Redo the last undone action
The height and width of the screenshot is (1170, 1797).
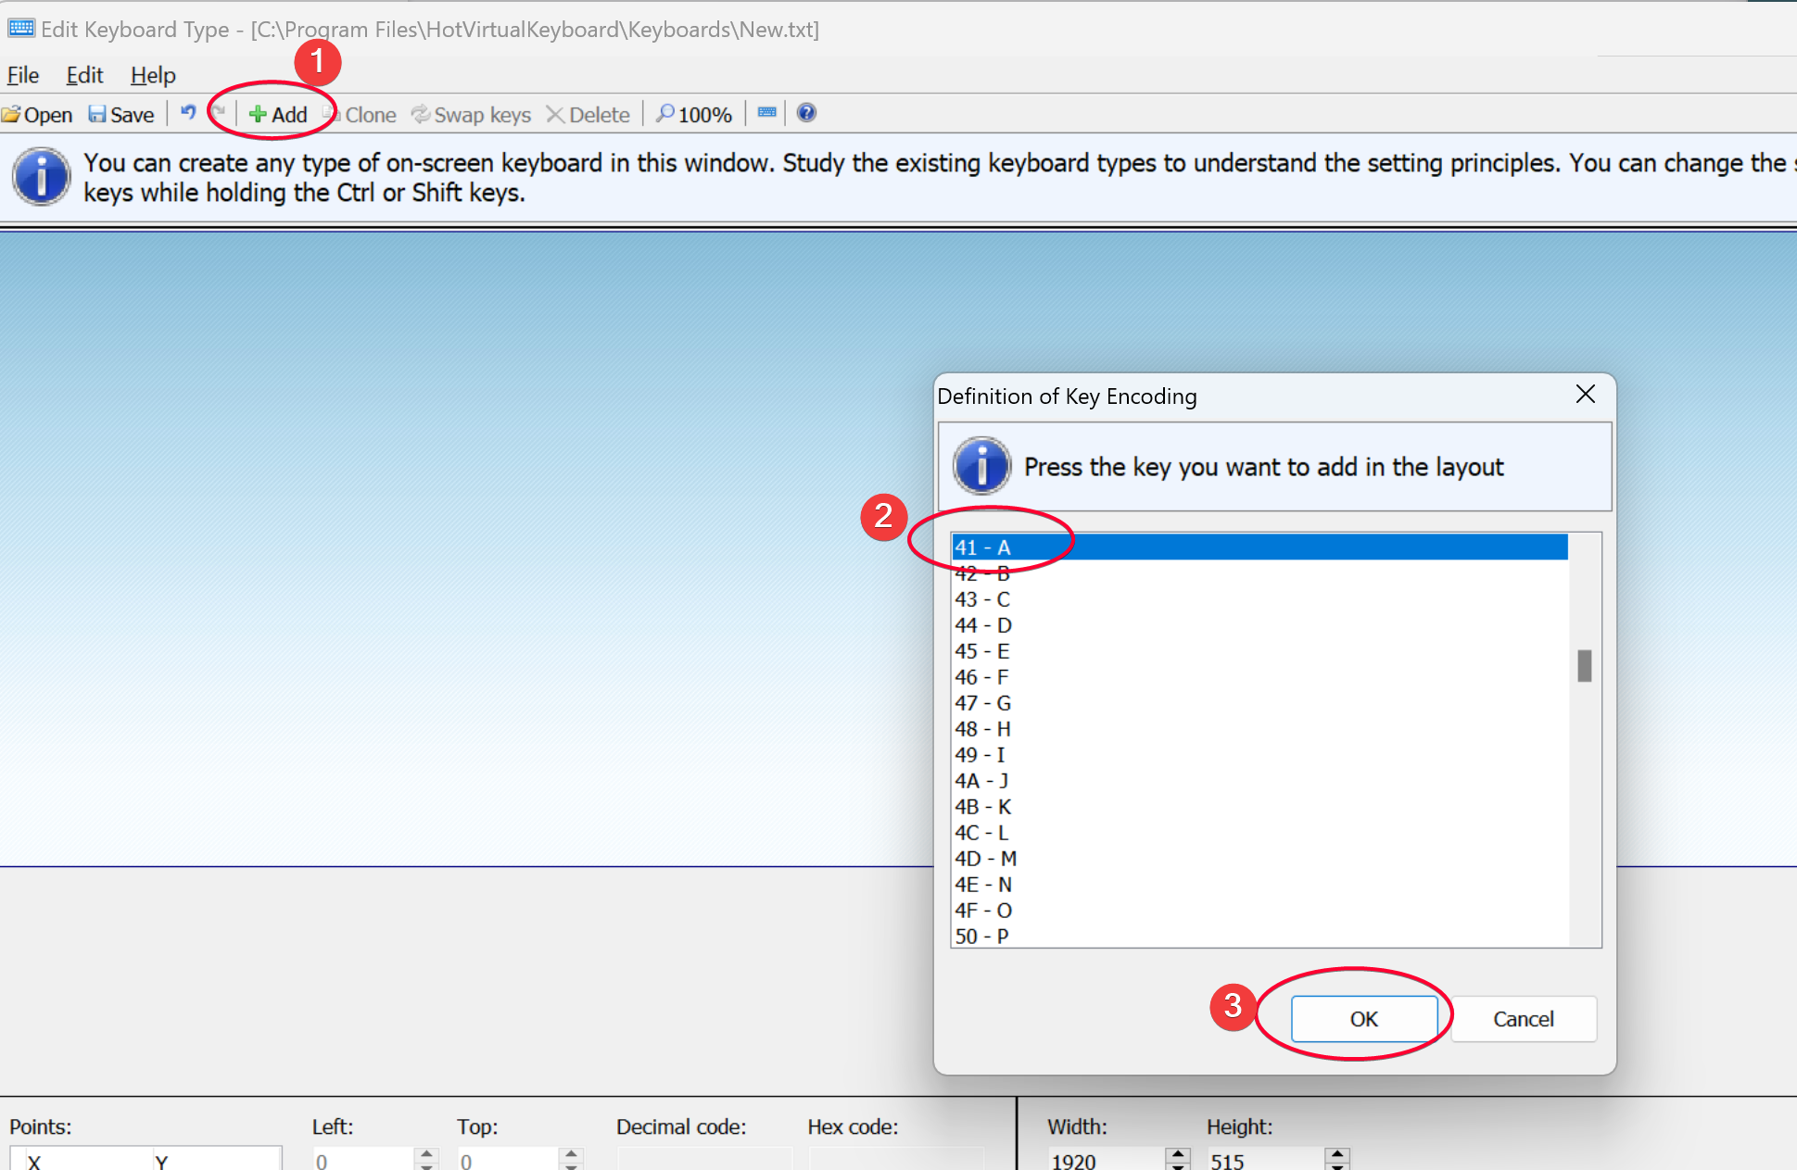pyautogui.click(x=219, y=113)
